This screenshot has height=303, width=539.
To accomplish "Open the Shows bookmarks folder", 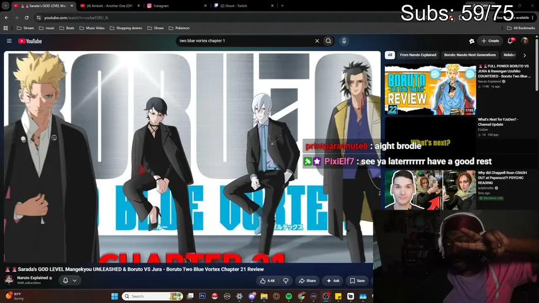I will pyautogui.click(x=155, y=28).
